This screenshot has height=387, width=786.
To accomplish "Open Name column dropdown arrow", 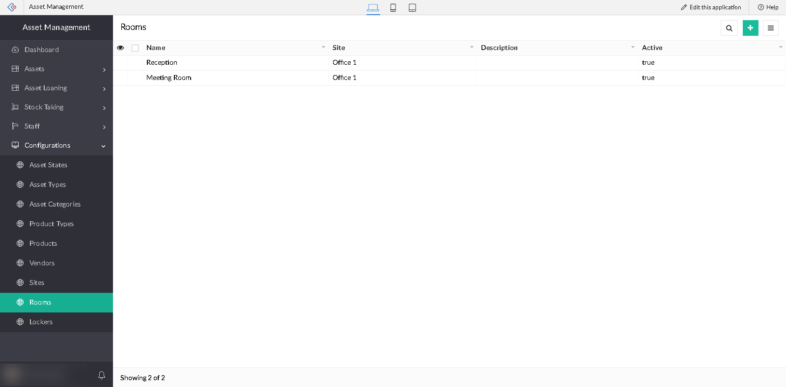I will click(x=323, y=47).
